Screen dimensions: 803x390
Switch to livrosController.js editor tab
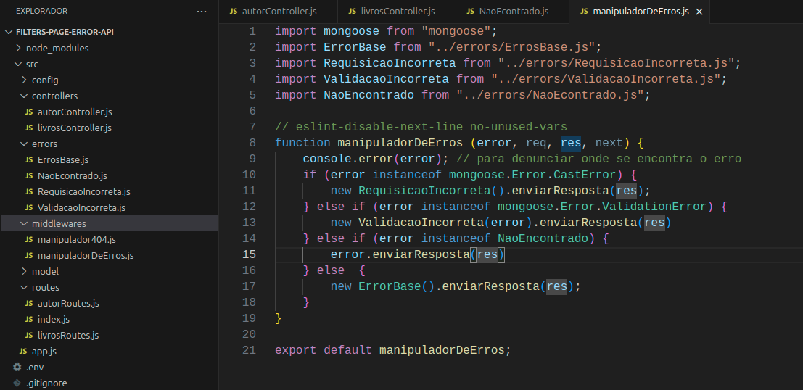(x=397, y=12)
